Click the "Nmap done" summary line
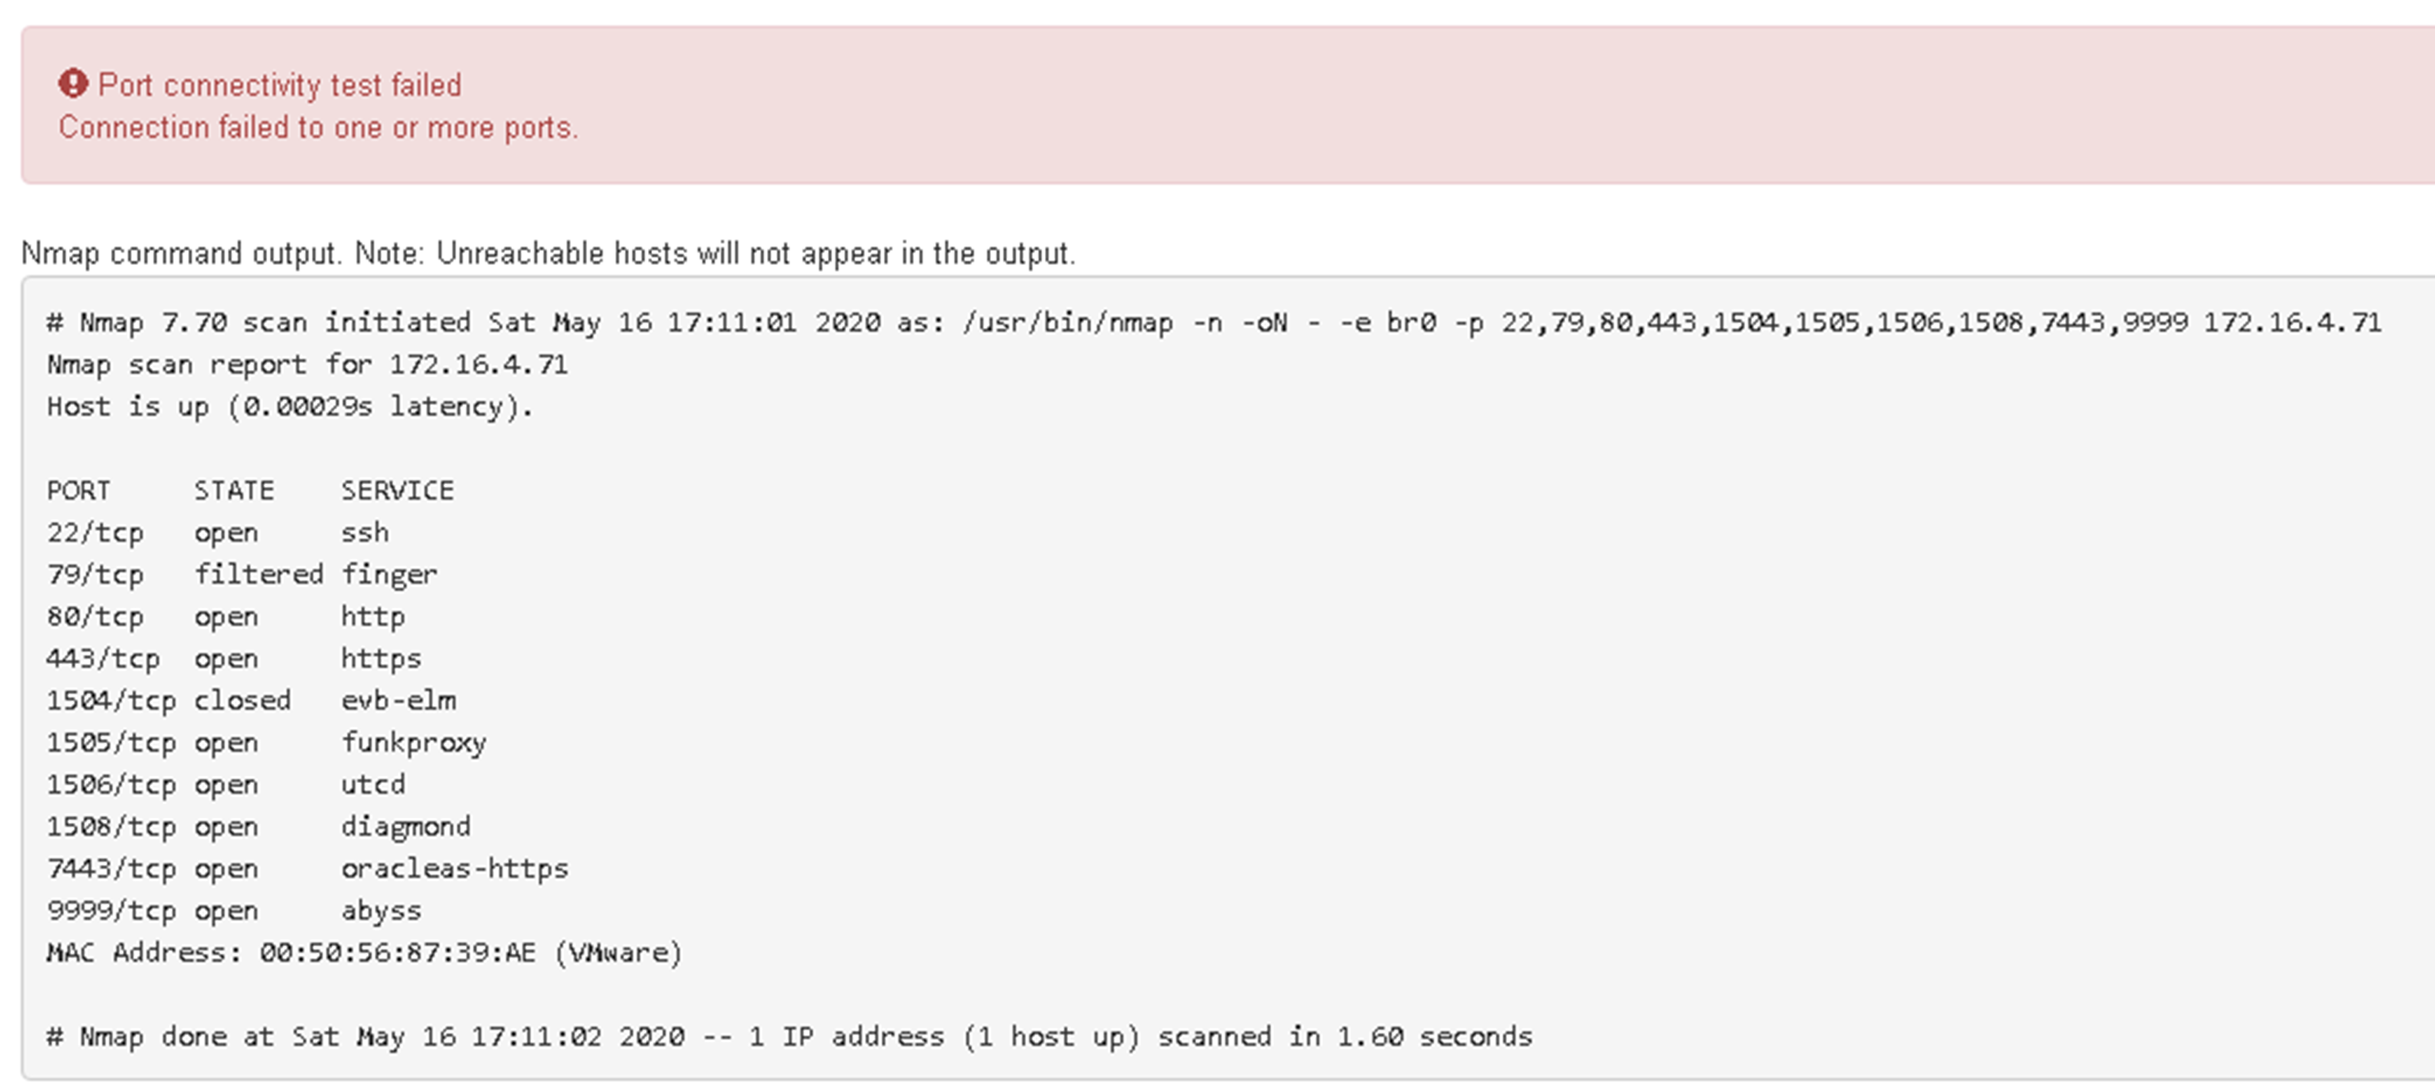The image size is (2435, 1090). pyautogui.click(x=789, y=1037)
